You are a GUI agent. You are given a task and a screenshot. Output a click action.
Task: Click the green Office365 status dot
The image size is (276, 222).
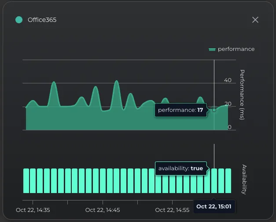pyautogui.click(x=19, y=20)
